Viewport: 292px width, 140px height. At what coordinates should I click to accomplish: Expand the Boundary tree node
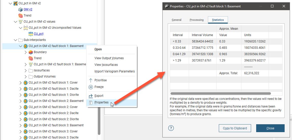coord(25,52)
